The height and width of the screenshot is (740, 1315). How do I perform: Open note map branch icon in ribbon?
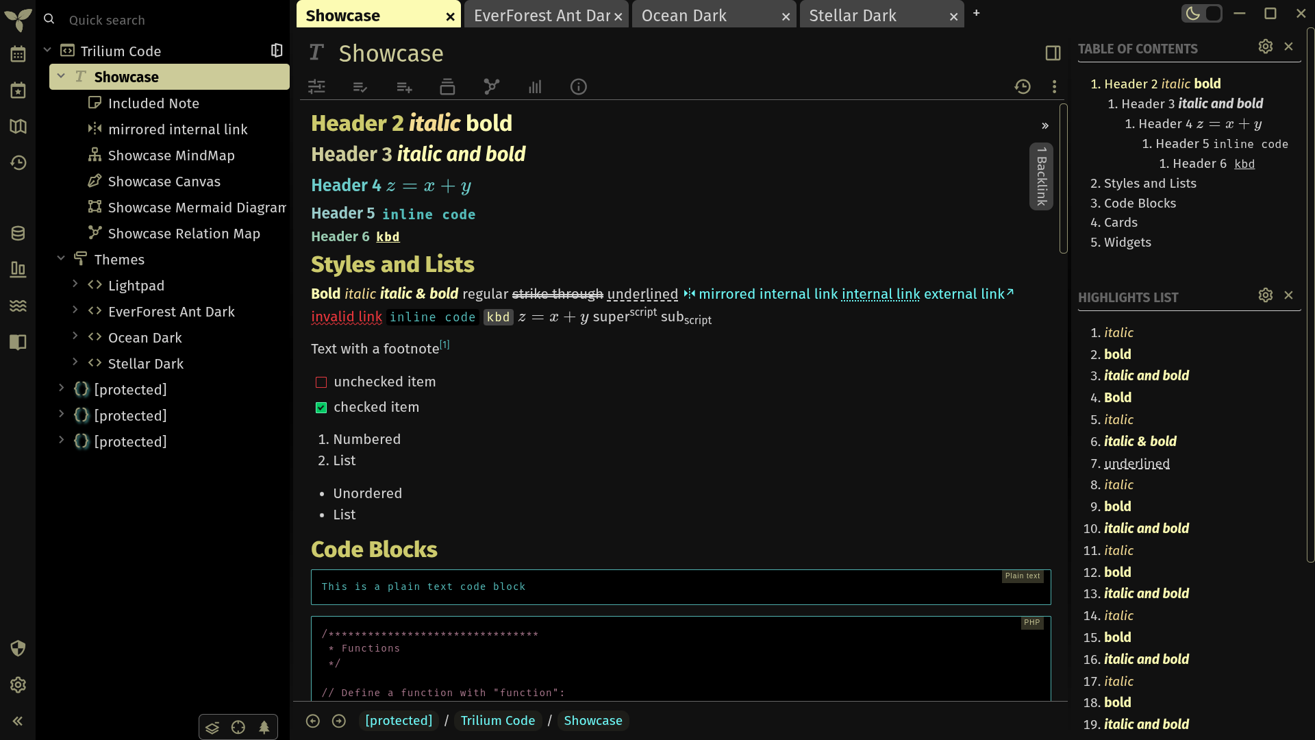[491, 86]
